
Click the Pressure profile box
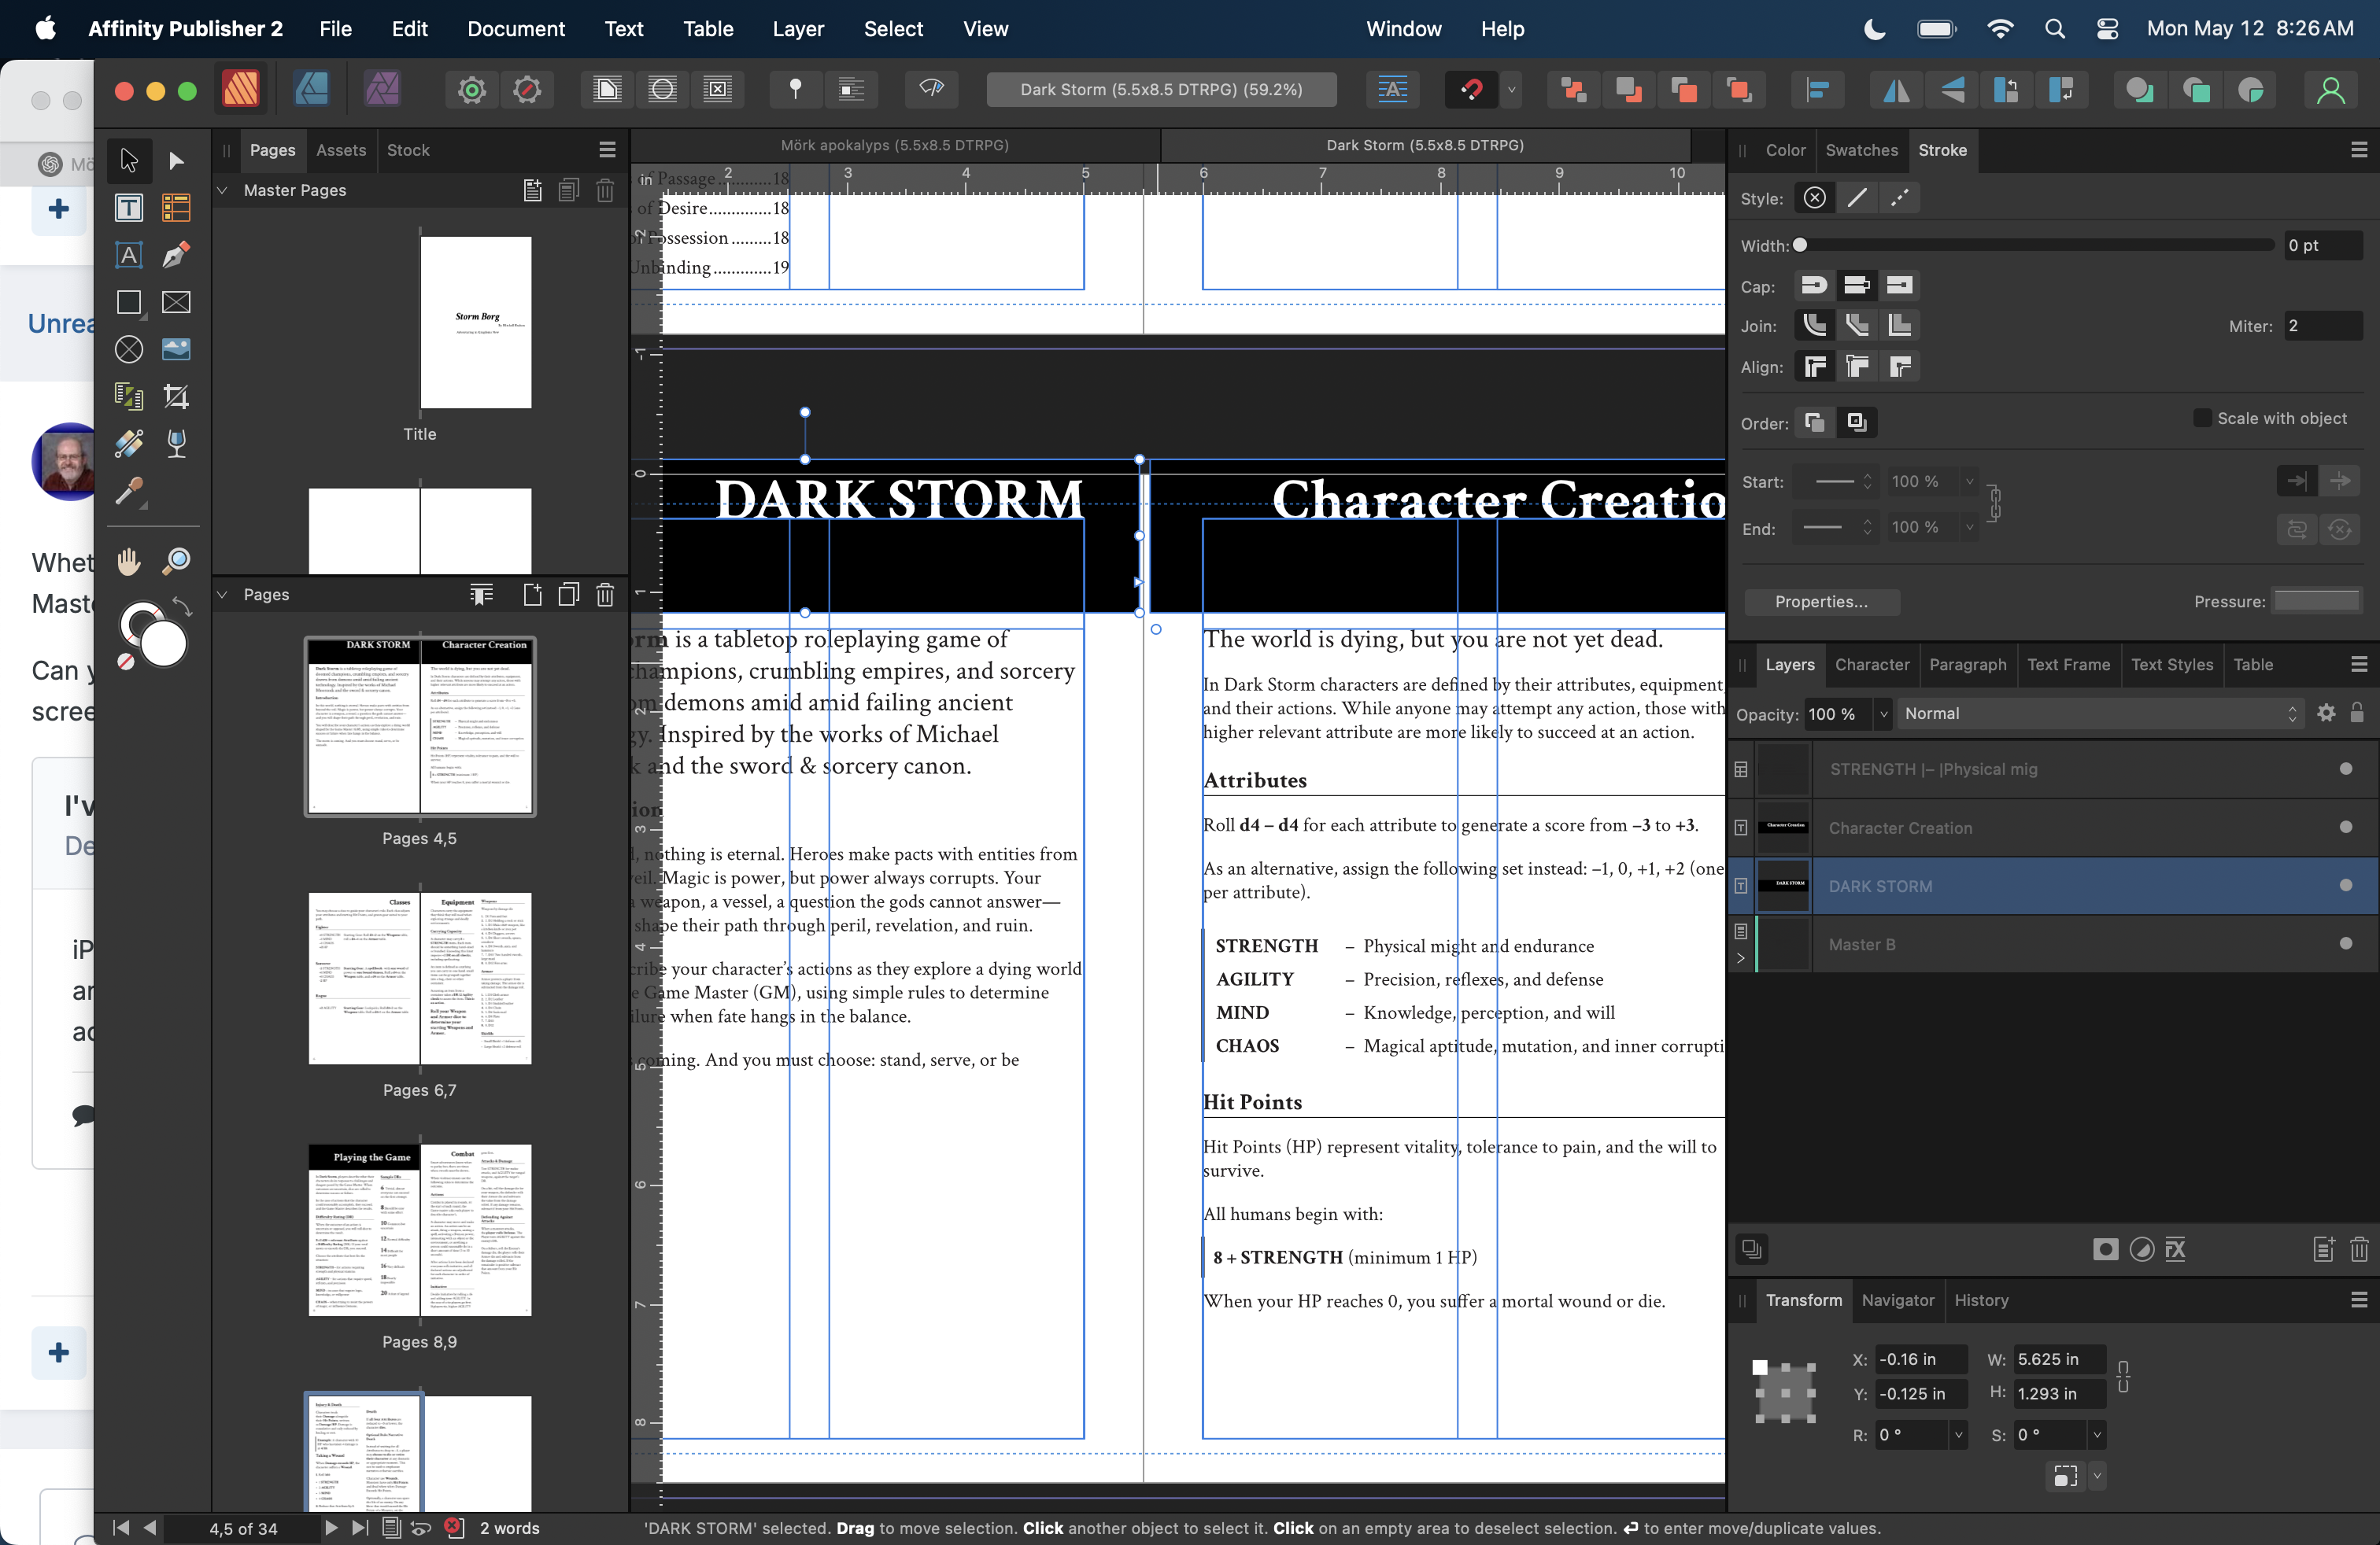2316,600
